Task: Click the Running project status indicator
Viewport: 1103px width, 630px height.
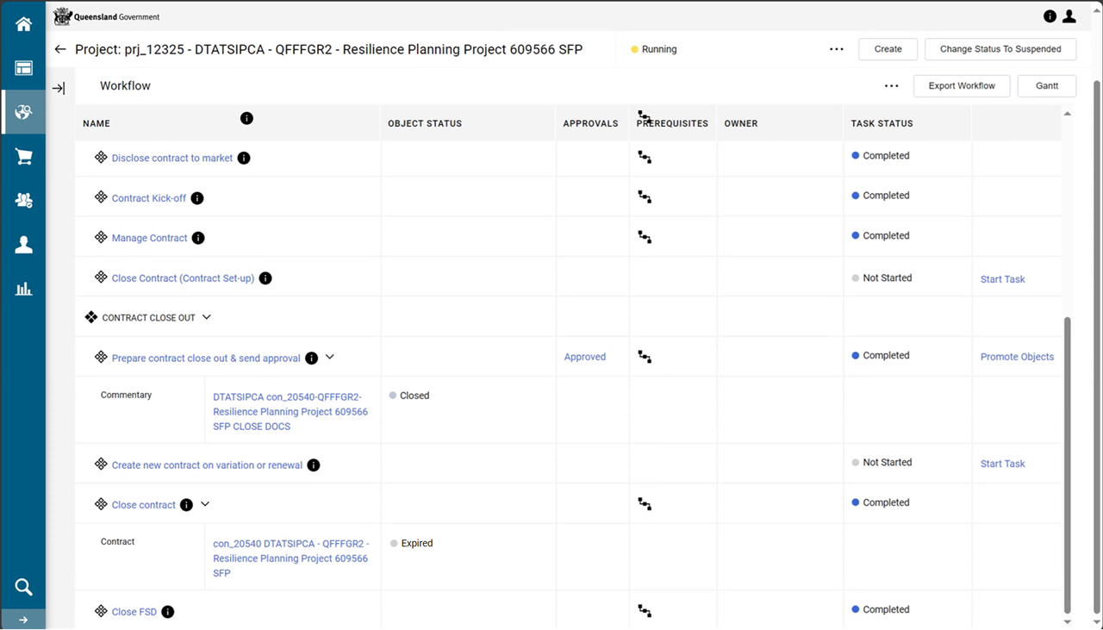Action: point(654,49)
